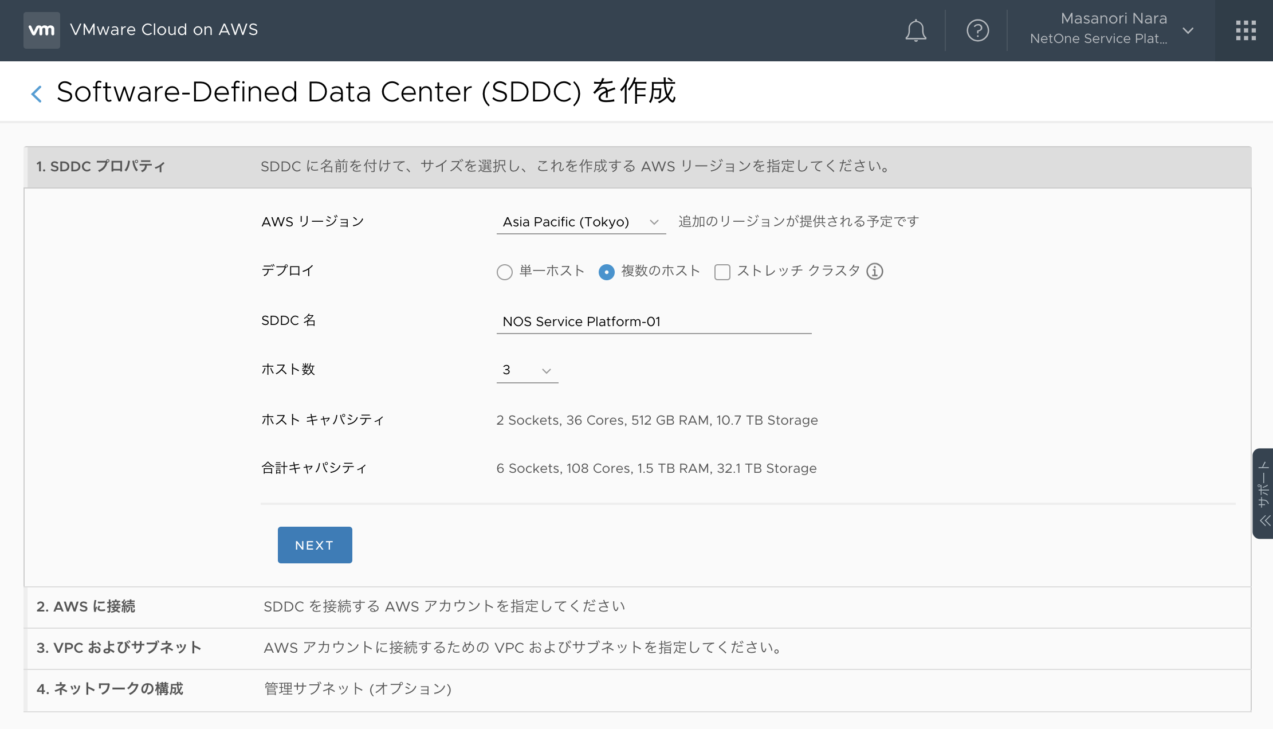Click the NEXT button
The height and width of the screenshot is (729, 1273).
tap(315, 545)
